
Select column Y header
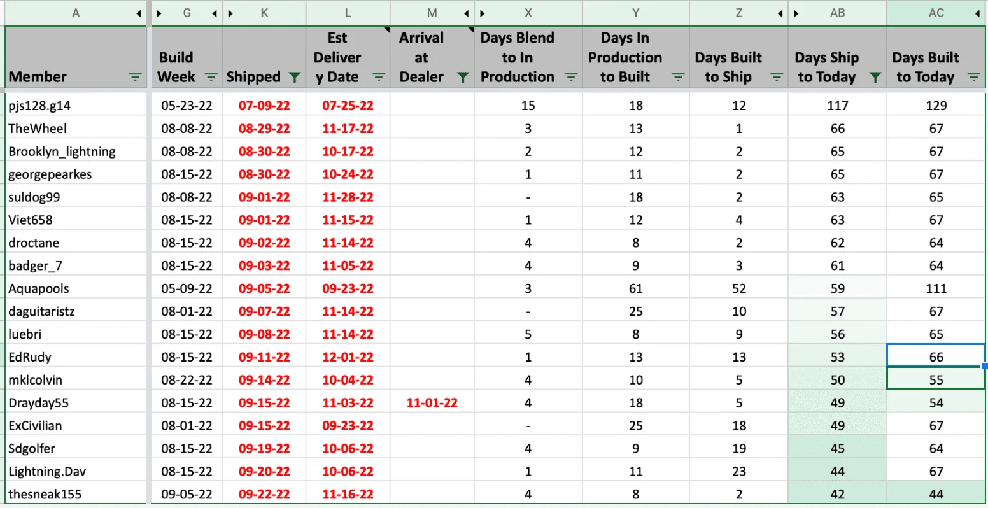point(635,13)
